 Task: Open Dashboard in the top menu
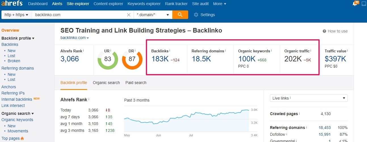click(x=38, y=4)
